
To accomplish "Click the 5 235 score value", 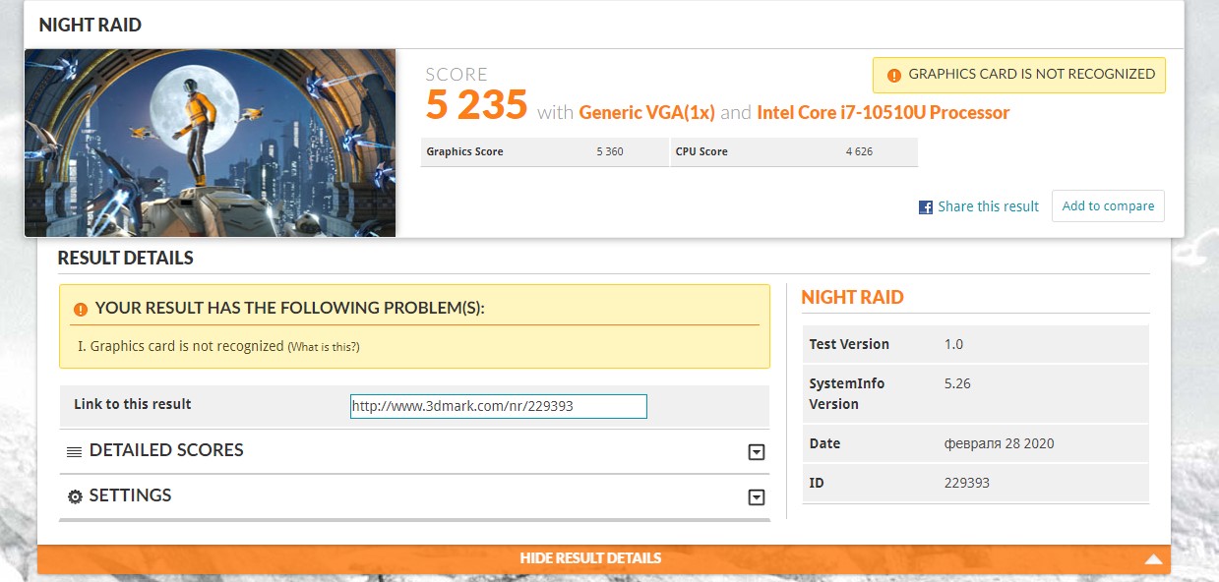I will pyautogui.click(x=476, y=105).
